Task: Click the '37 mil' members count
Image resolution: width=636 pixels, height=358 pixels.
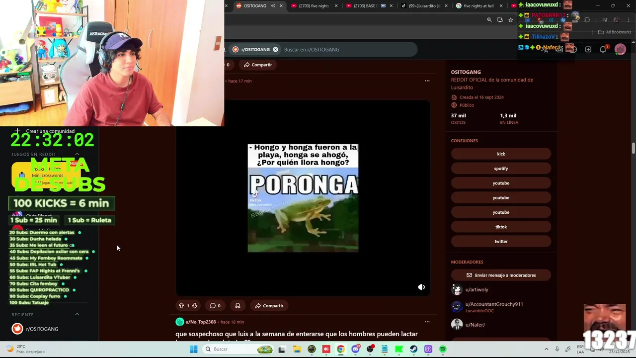Action: click(458, 115)
